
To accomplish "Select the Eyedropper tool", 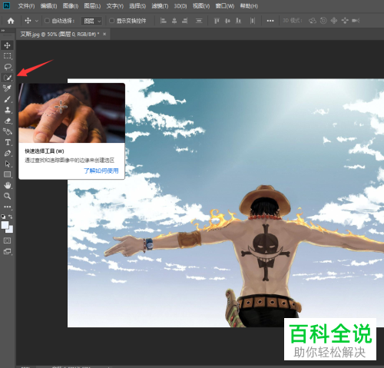I will 7,88.
